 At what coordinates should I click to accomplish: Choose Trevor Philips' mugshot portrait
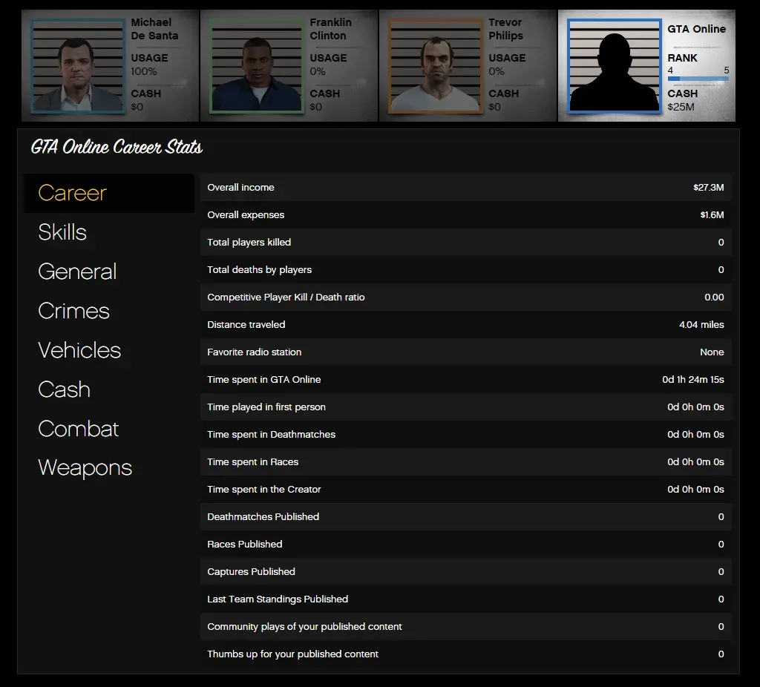point(436,66)
